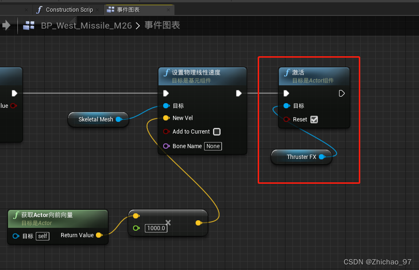Click the X to delete the 1000.0 node
This screenshot has height=270, width=419.
[168, 223]
